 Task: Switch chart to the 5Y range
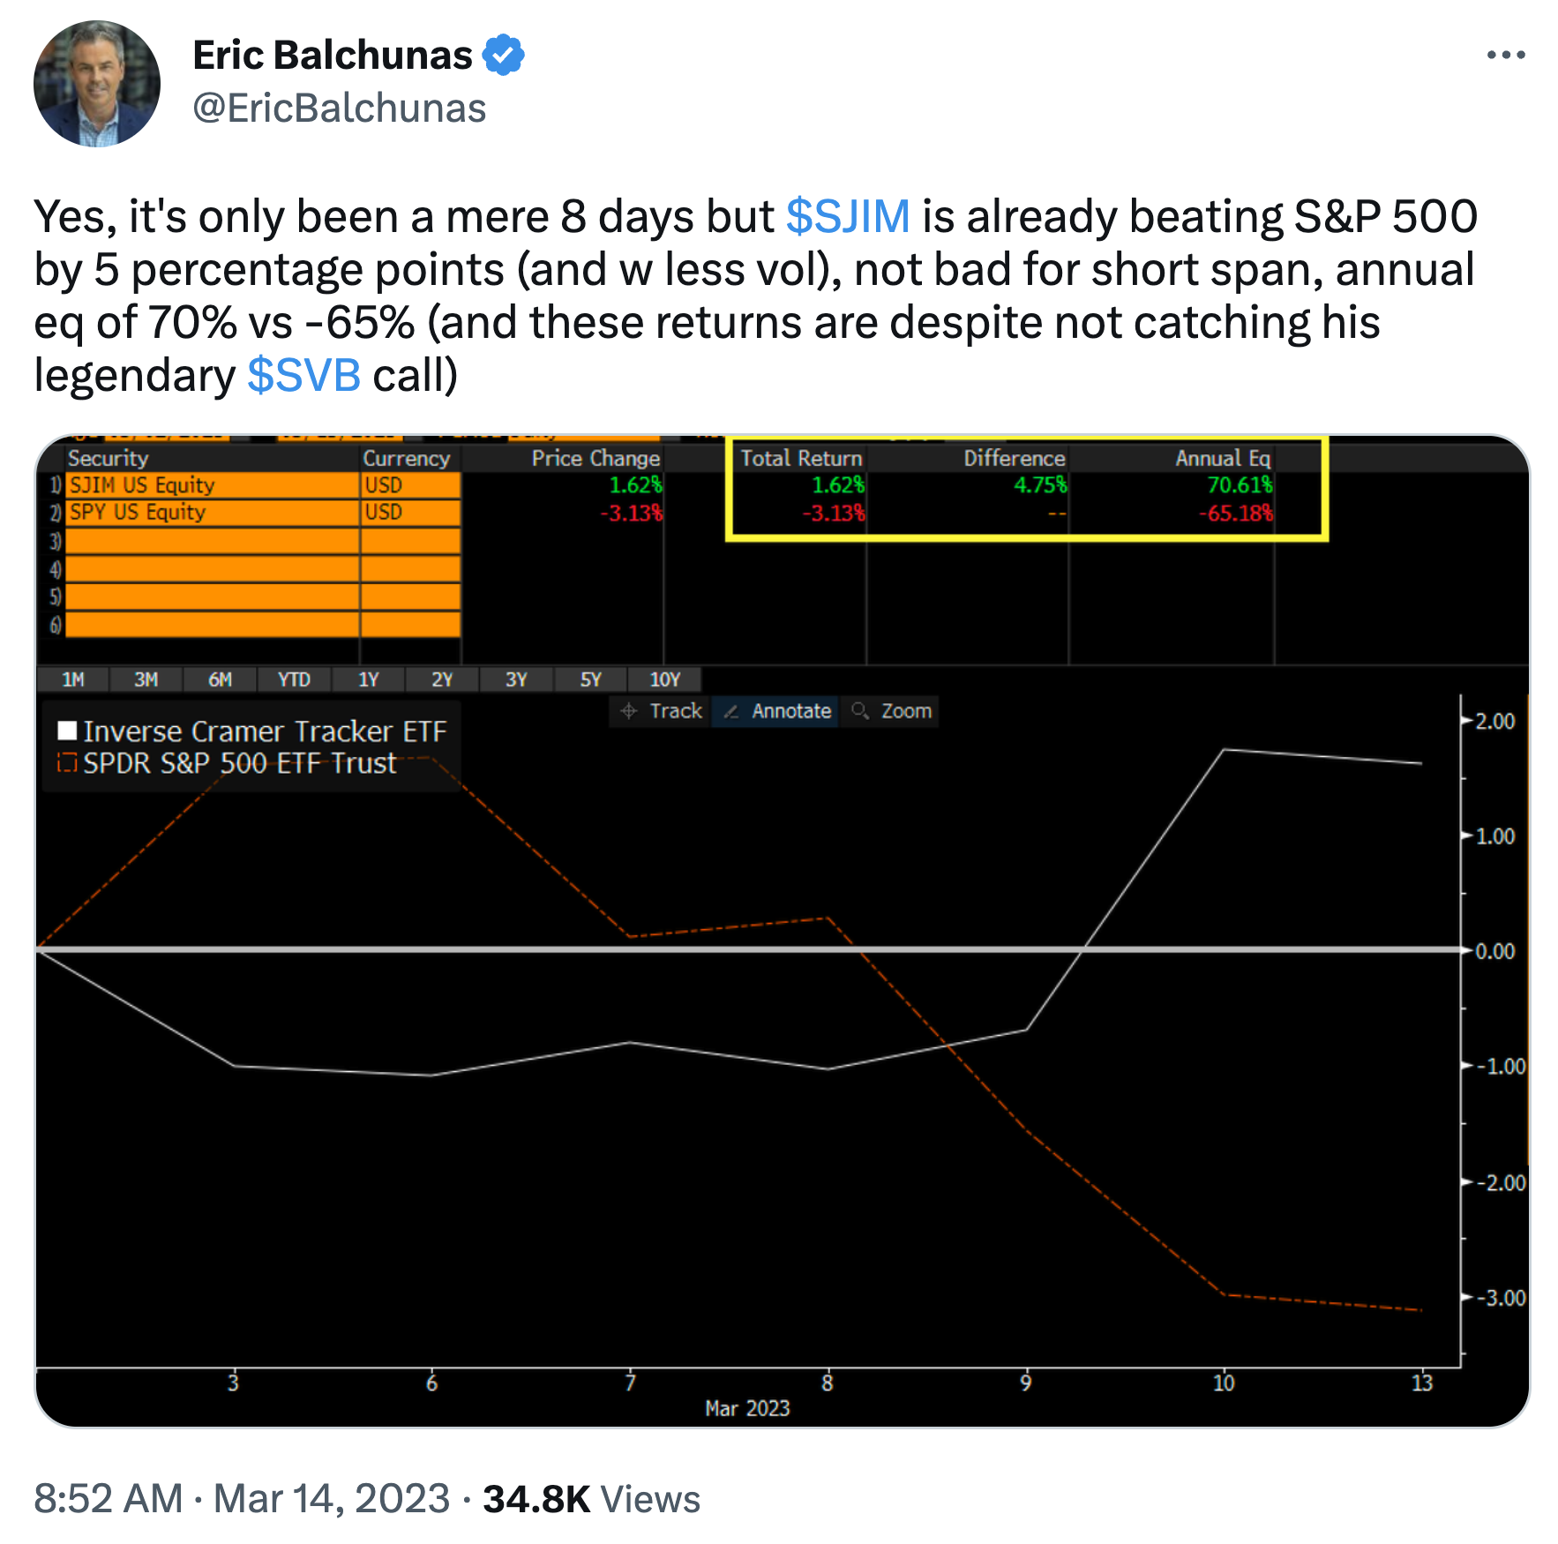pyautogui.click(x=590, y=679)
